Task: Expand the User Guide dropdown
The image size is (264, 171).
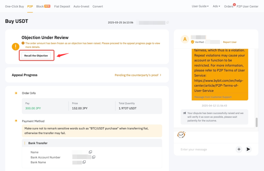Action: 200,6
